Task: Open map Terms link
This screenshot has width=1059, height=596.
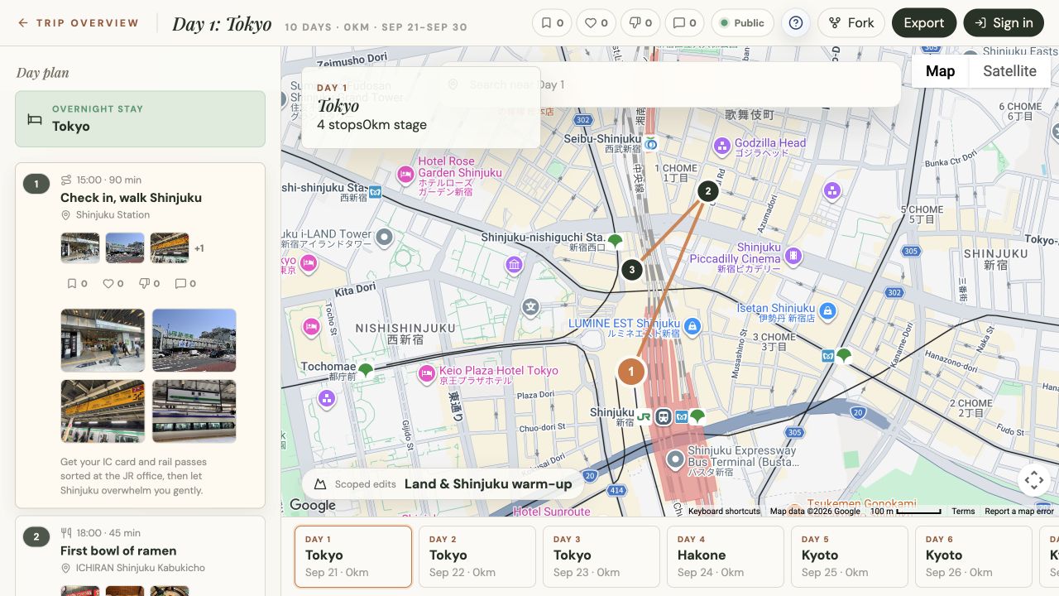Action: tap(963, 512)
